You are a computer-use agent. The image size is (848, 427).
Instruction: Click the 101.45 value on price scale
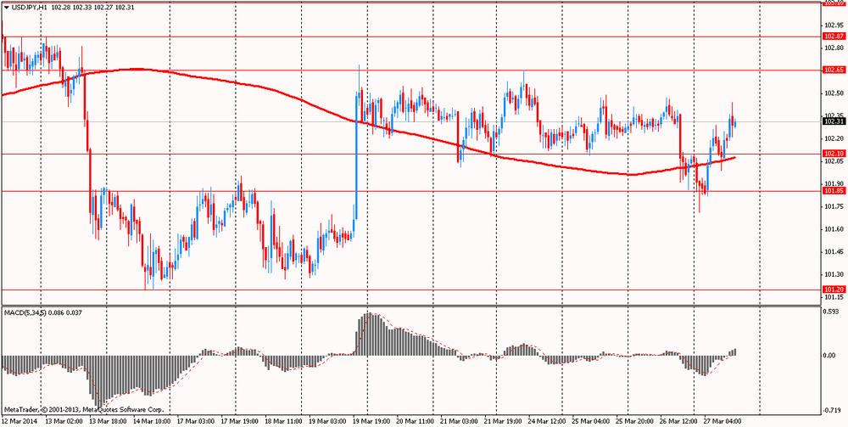[834, 251]
